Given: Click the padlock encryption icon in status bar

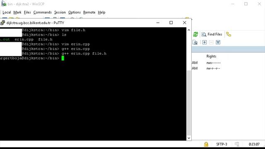Looking at the screenshot, I should point(206,144).
